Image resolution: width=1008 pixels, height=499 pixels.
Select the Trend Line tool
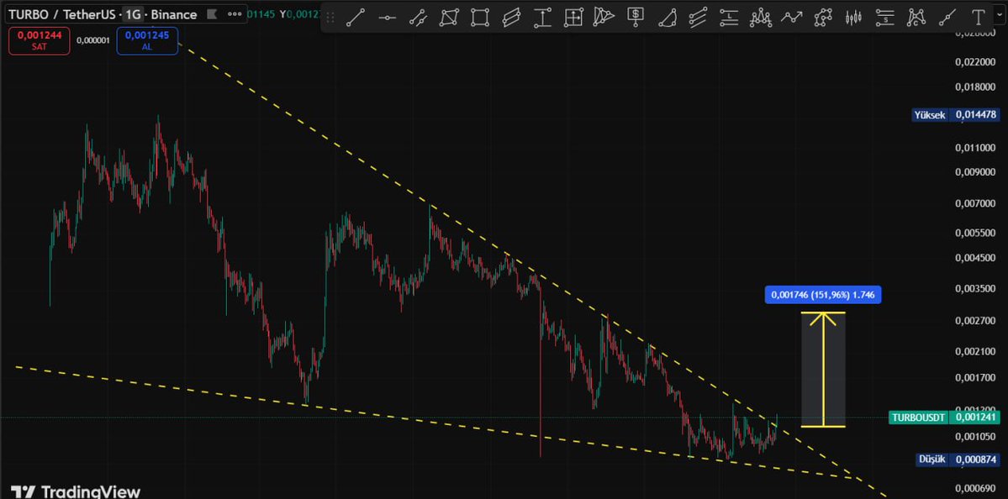[355, 18]
